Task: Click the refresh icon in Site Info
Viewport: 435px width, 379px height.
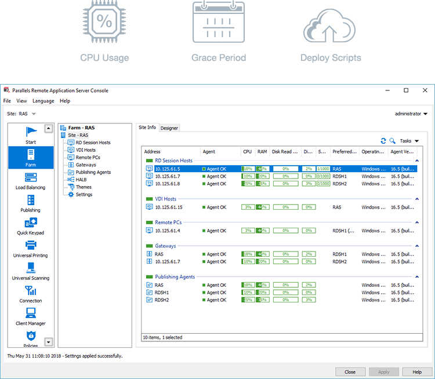Action: pyautogui.click(x=383, y=141)
